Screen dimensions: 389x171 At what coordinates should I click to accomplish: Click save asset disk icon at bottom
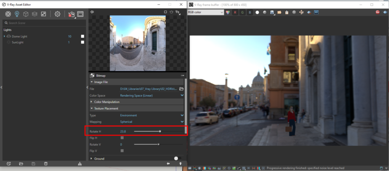[x=33, y=163]
